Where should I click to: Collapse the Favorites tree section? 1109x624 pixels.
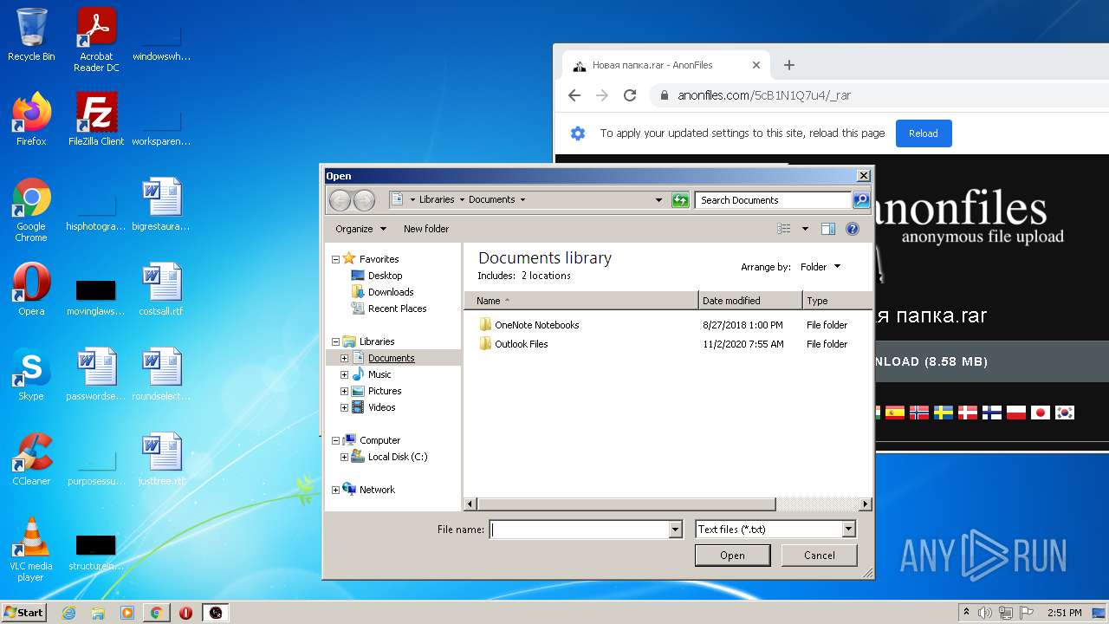point(336,259)
